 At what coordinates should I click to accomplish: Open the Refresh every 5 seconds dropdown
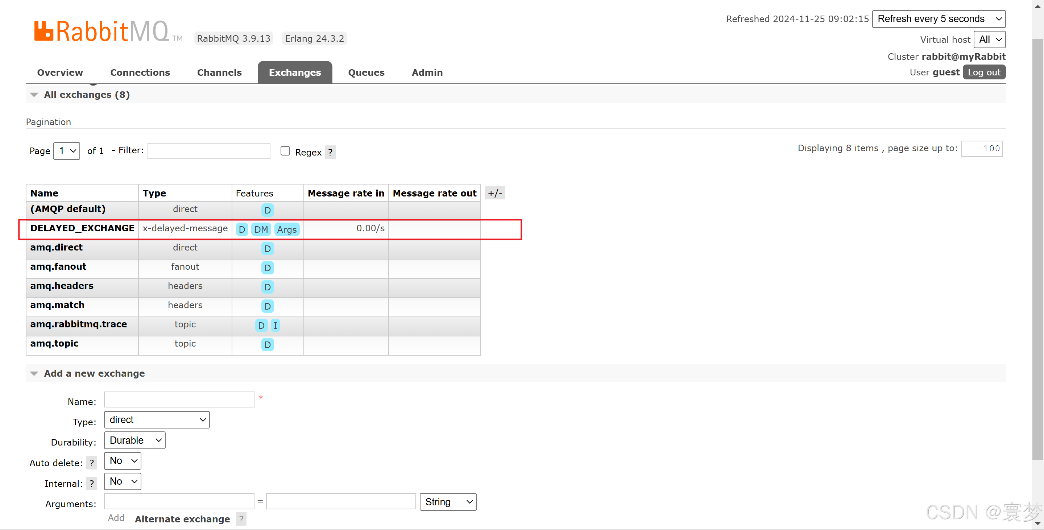tap(938, 19)
